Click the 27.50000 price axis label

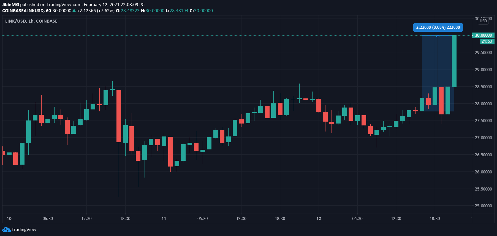coord(483,121)
